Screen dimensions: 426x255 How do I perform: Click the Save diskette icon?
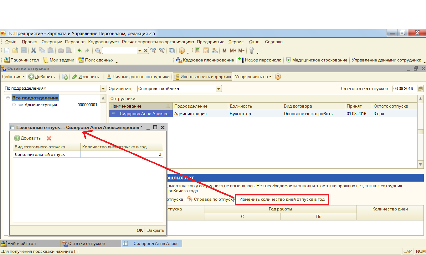tap(23, 50)
